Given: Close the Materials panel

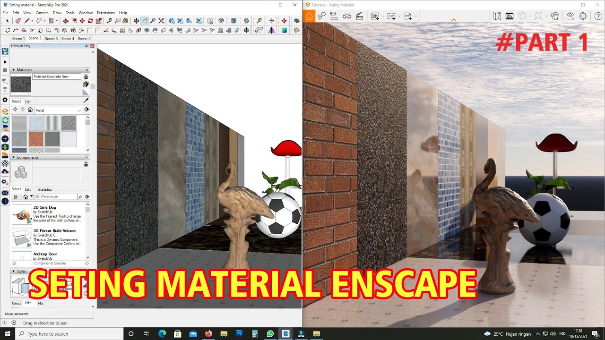Looking at the screenshot, I should (87, 70).
